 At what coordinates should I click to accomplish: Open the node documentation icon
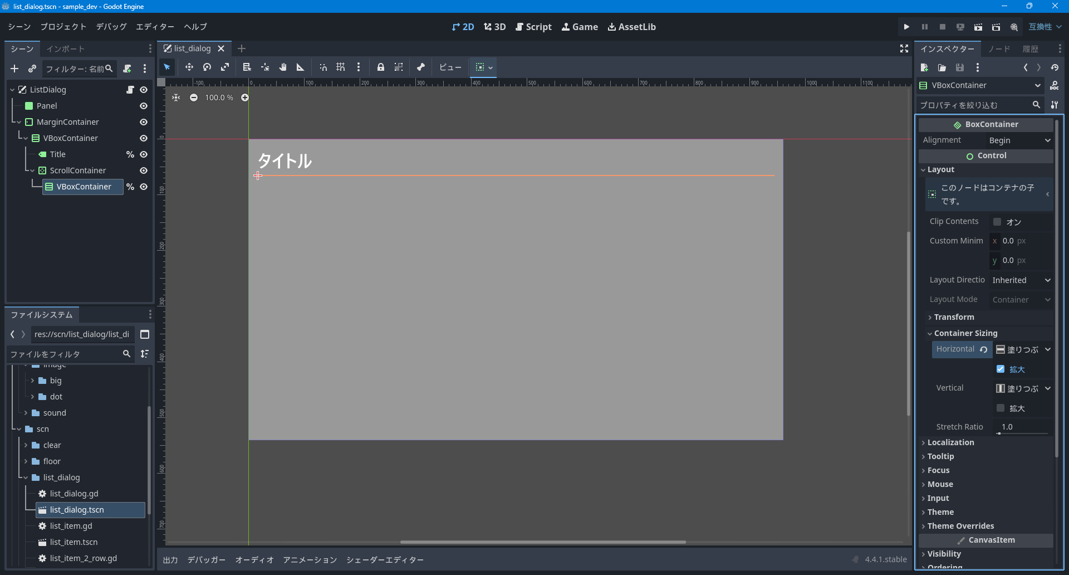pos(1055,85)
